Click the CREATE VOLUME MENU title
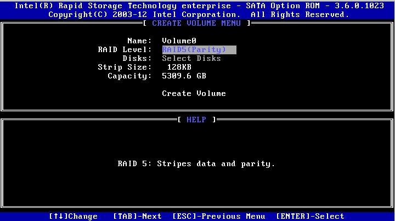 pyautogui.click(x=196, y=23)
